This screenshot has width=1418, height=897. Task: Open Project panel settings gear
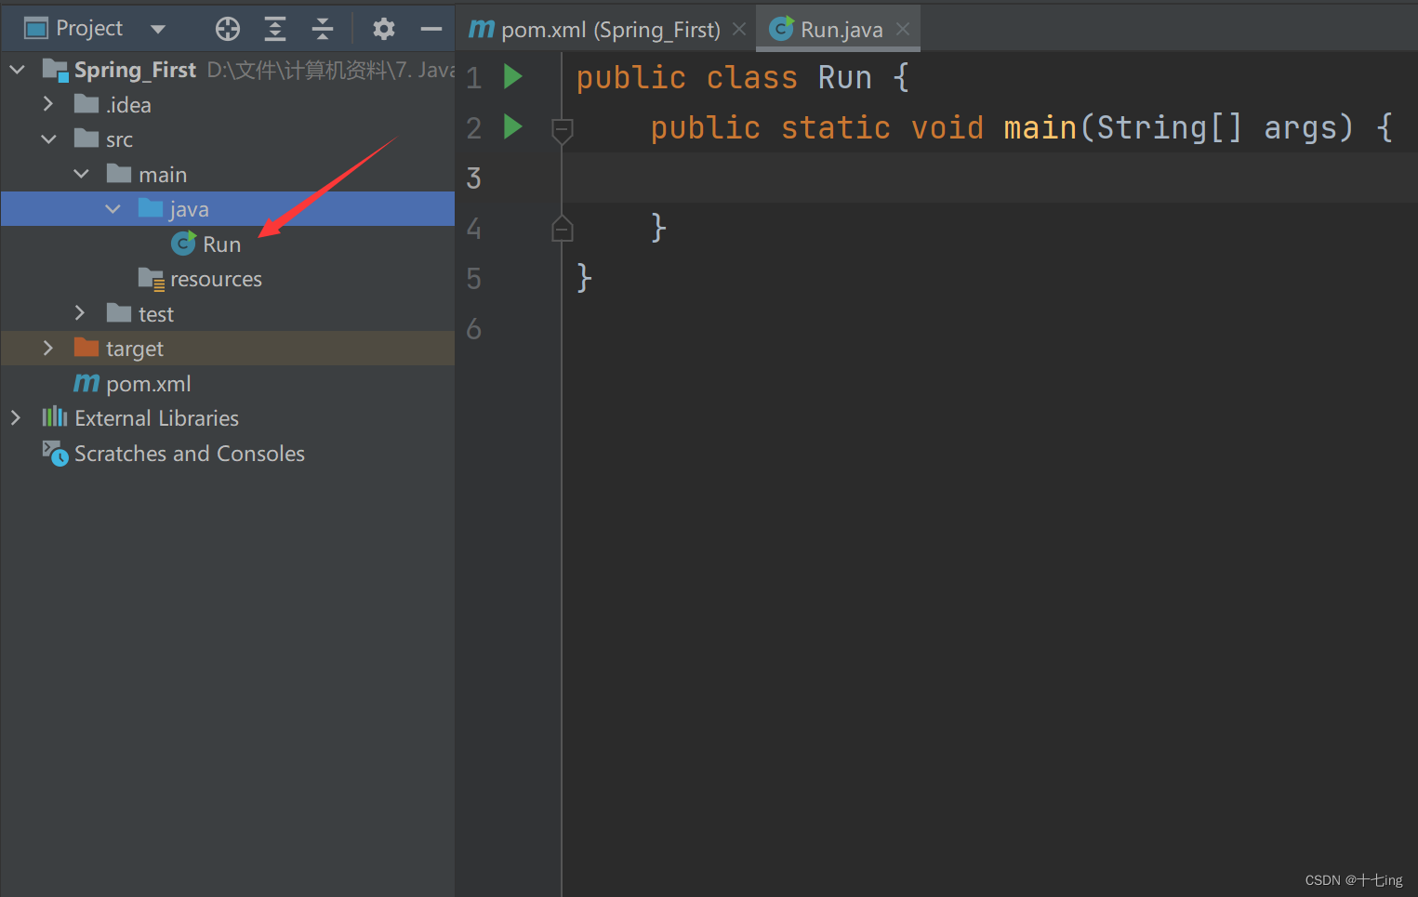(x=384, y=30)
